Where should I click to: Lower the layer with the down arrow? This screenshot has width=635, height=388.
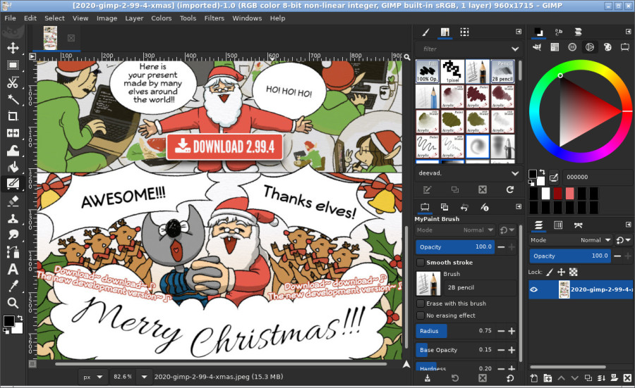(574, 378)
